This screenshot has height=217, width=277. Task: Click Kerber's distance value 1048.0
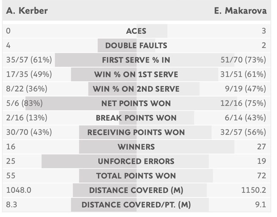[19, 190]
